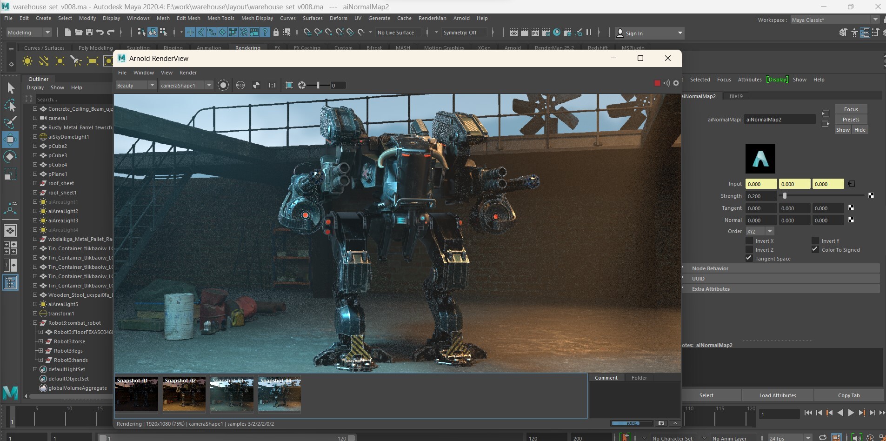Screen dimensions: 886x441
Task: Choose the Select tool arrow
Action: point(11,88)
